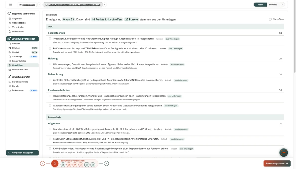The image size is (296, 169).
Task: Click the page vertical scrollbar
Action: point(295,37)
